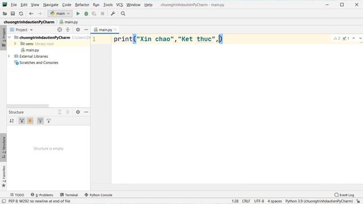Click chuongtrinhdautienPyCharm breadcrumb
Screen dimensions: 363x204
[x=29, y=22]
